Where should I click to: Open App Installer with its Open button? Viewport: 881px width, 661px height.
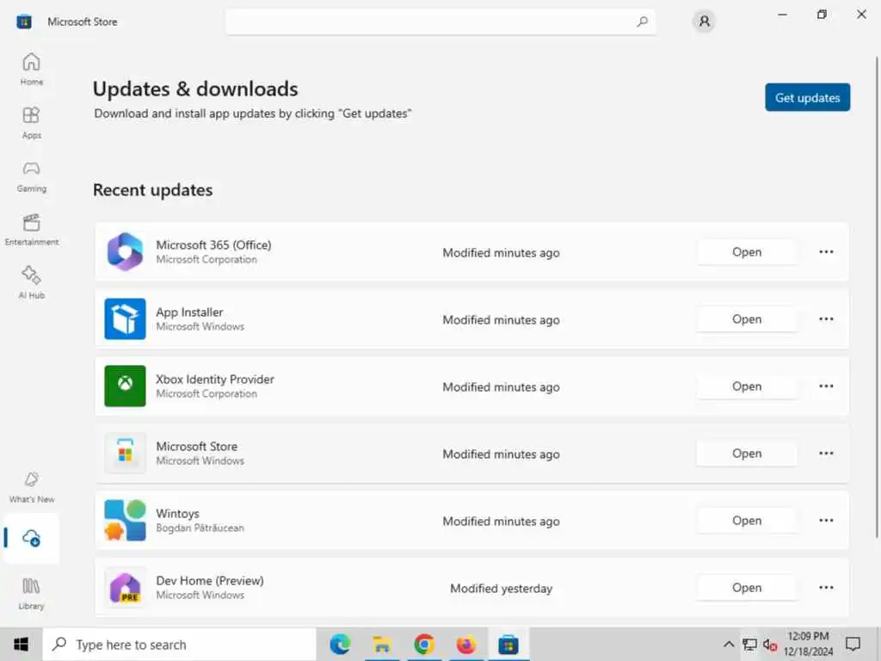coord(747,318)
